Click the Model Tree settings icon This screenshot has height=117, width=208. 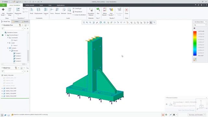16,68
